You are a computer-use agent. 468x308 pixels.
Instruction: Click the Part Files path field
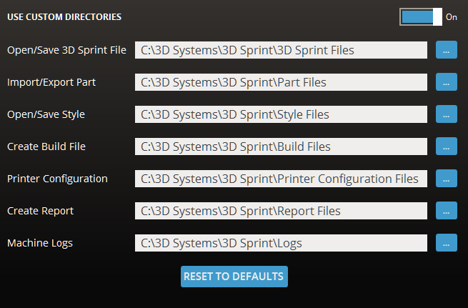click(281, 82)
